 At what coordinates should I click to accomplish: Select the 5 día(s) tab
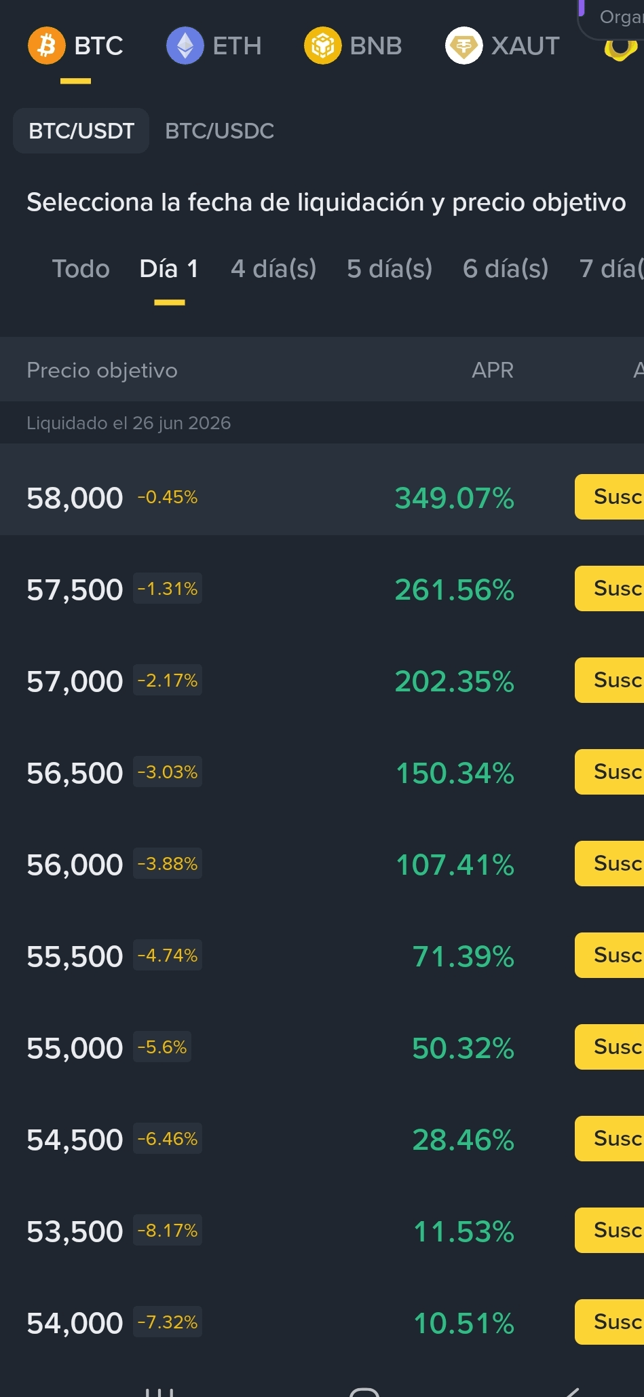(x=390, y=269)
